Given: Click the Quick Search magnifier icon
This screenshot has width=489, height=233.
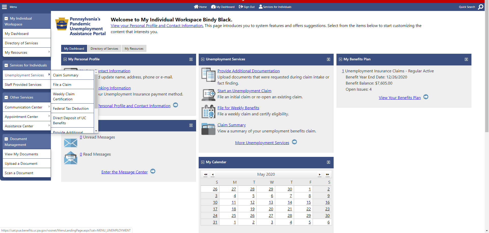Looking at the screenshot, I should point(480,7).
